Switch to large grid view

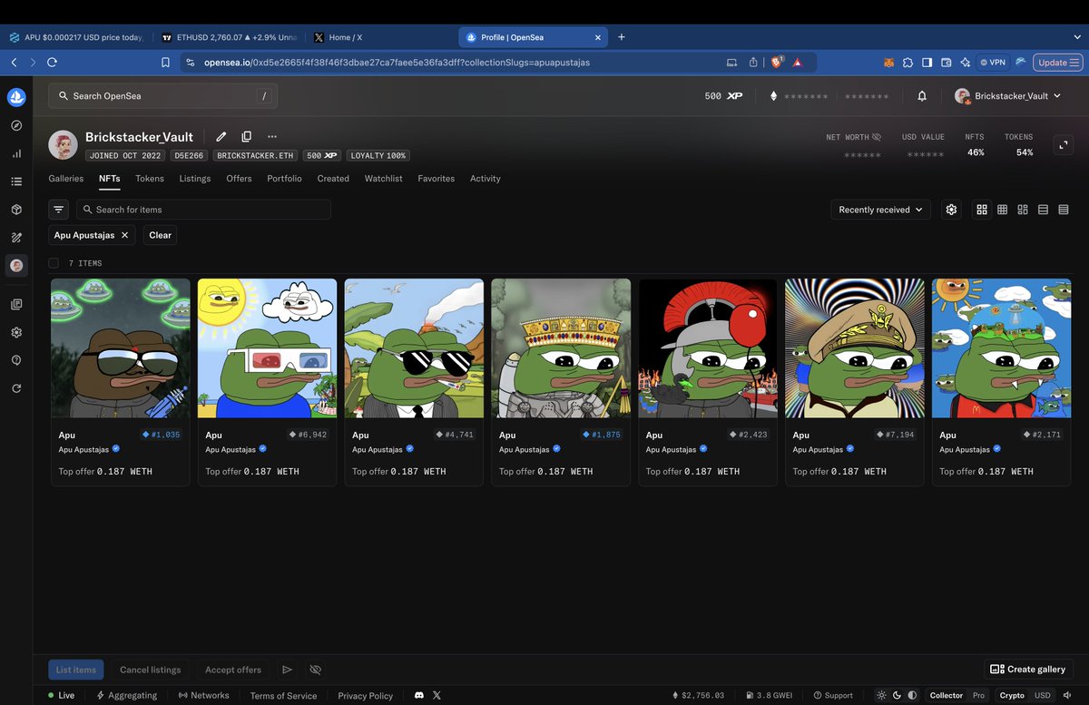[982, 210]
